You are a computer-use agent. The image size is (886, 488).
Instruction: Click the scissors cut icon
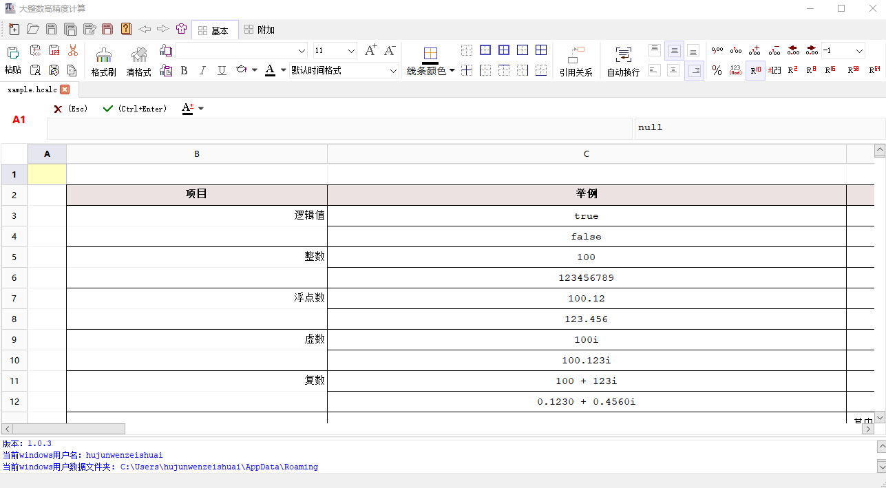(73, 51)
